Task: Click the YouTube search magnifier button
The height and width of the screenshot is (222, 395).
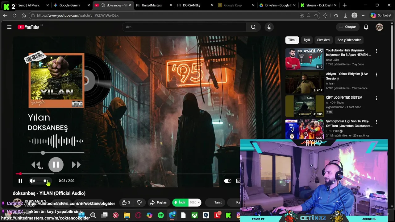Action: click(x=253, y=27)
